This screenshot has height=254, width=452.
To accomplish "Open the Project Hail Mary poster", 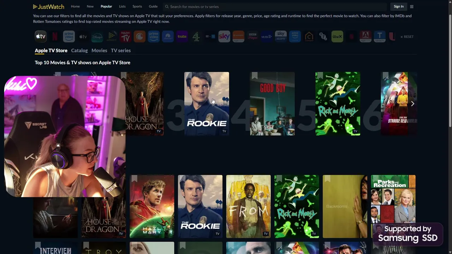I will click(152, 206).
